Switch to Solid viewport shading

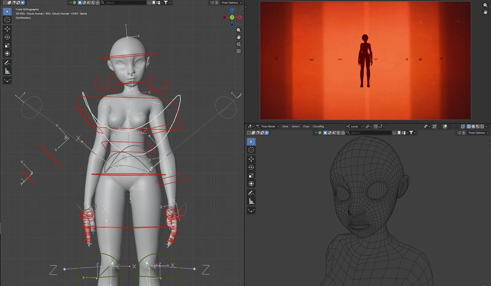[473, 126]
